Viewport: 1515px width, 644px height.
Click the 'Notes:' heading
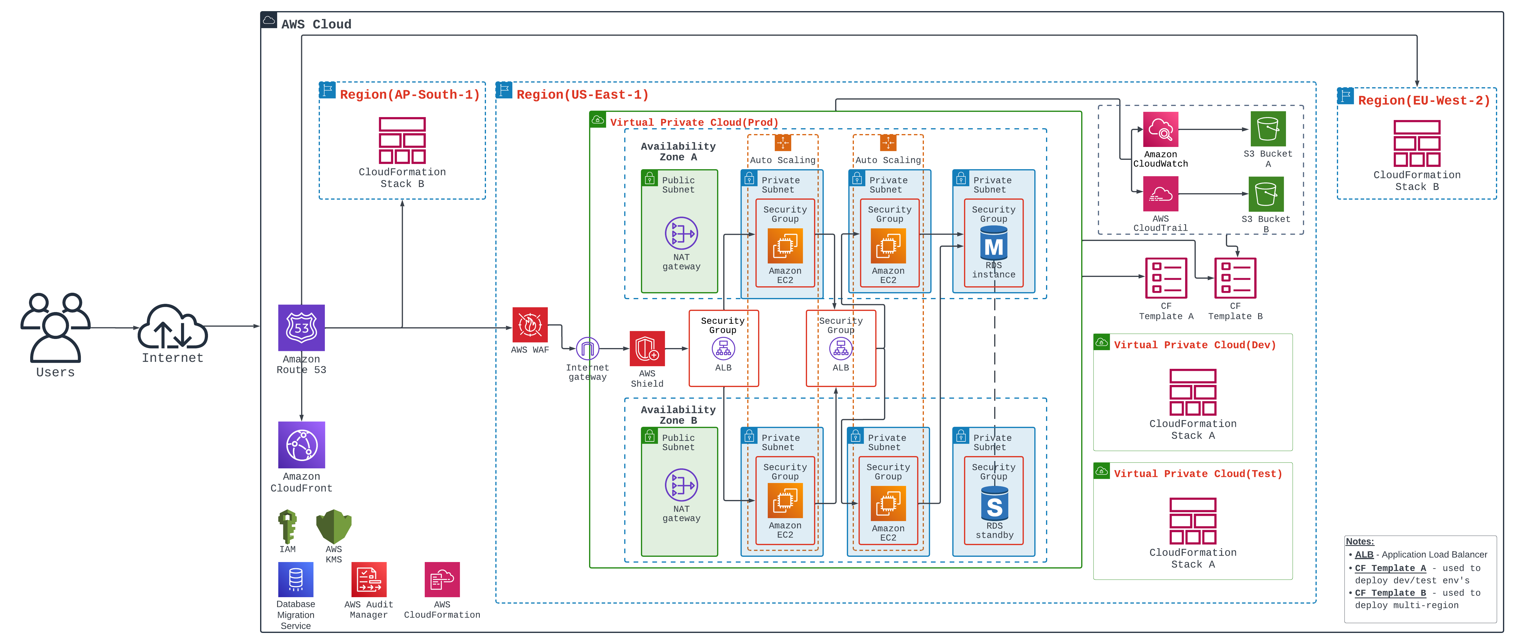(x=1360, y=541)
